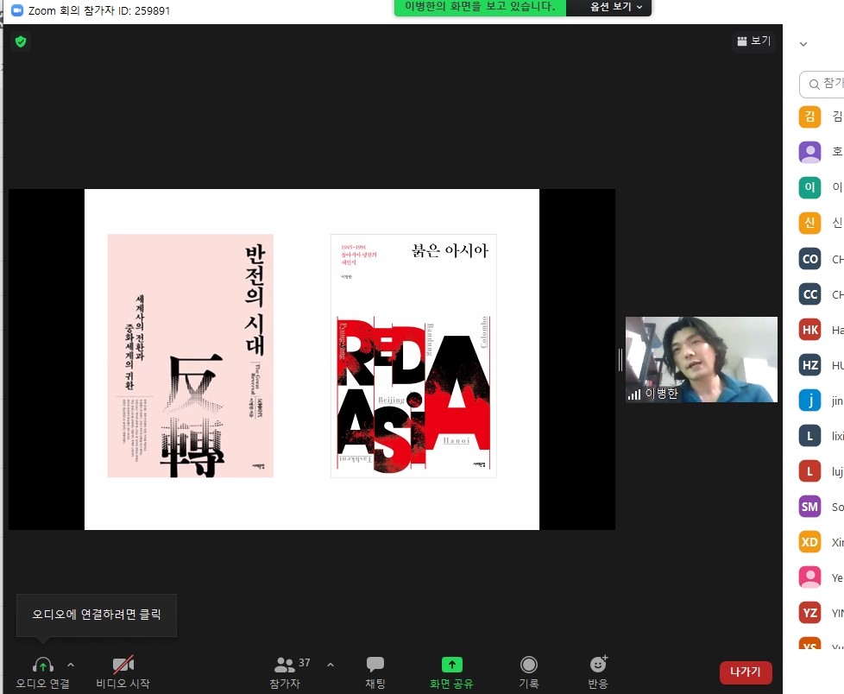Expand the arrow next to participants count

click(331, 665)
